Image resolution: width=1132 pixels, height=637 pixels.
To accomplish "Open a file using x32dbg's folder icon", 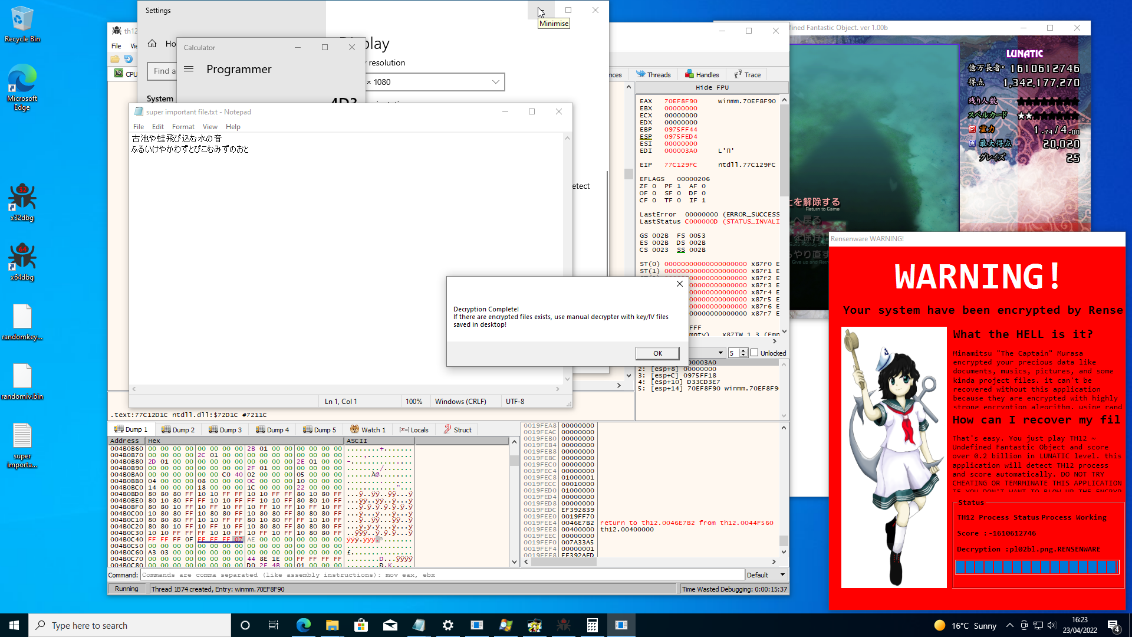I will pyautogui.click(x=114, y=59).
